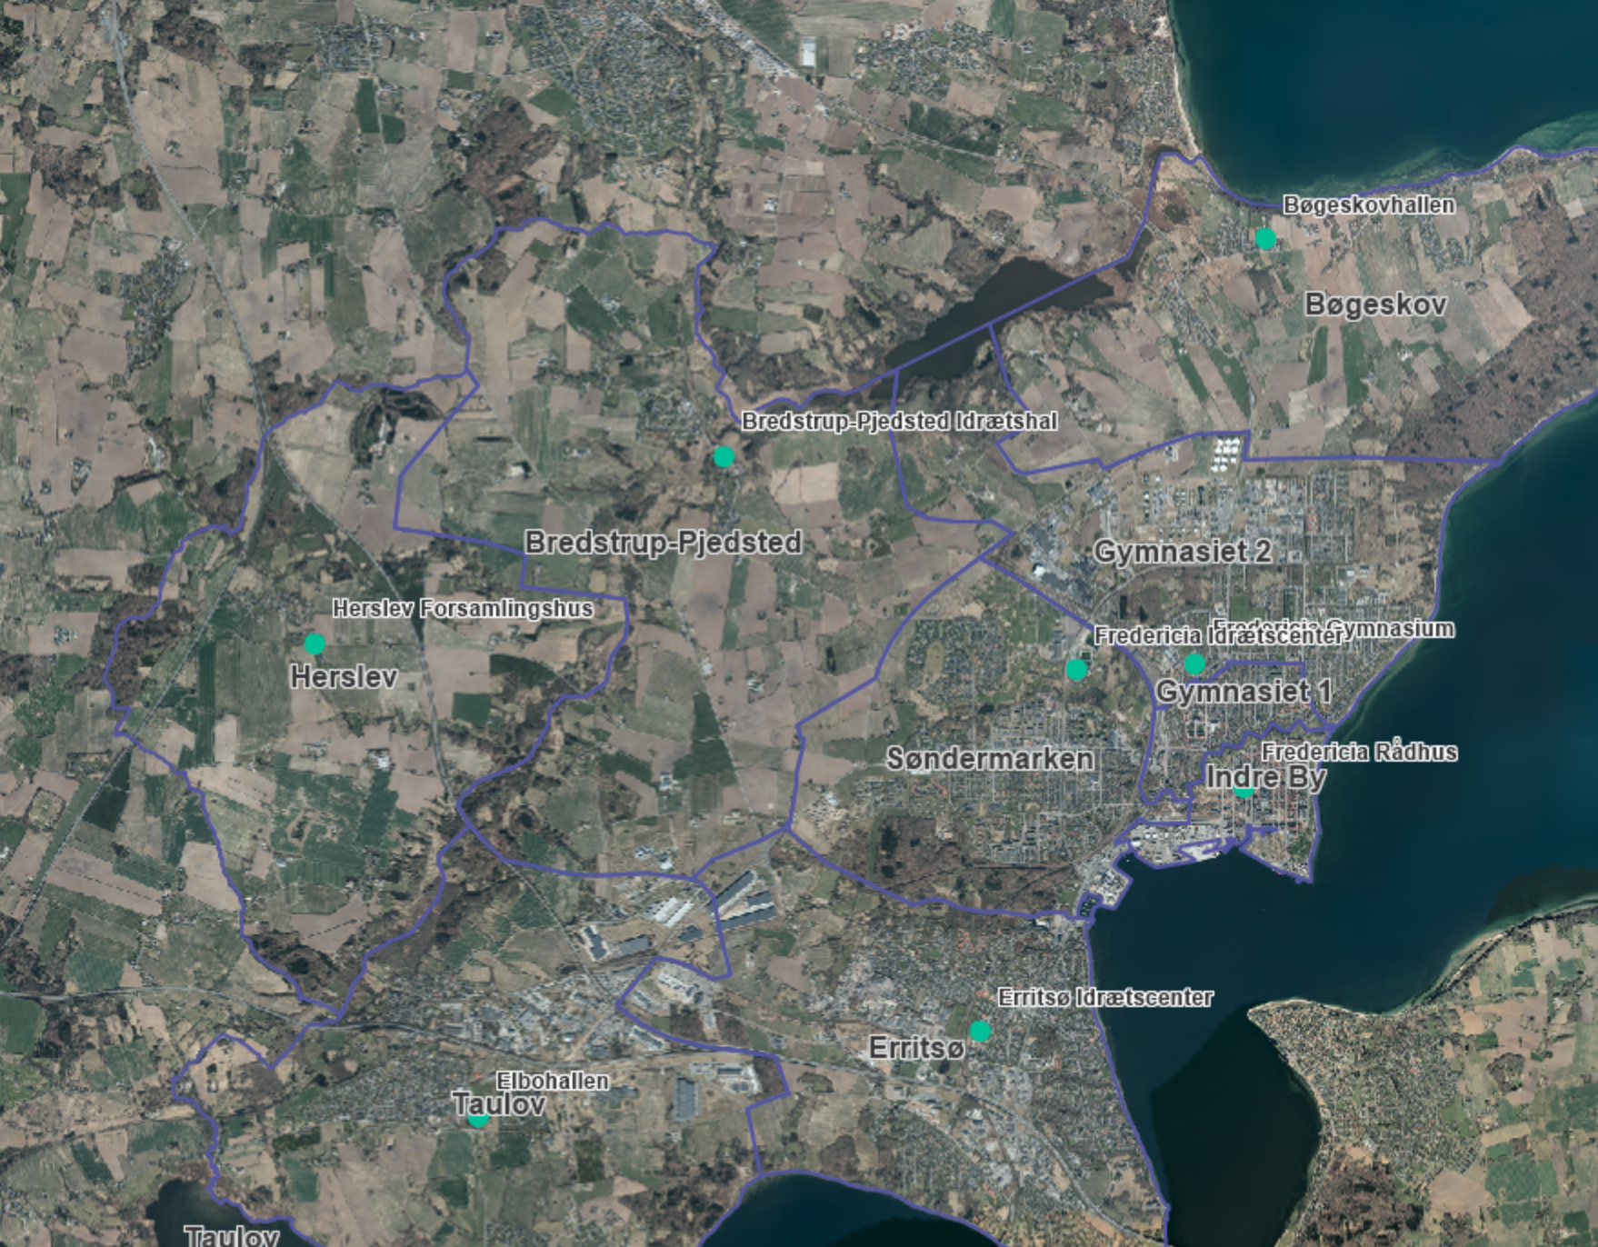Click the Herslev Forsamlingshus point marker

tap(315, 644)
